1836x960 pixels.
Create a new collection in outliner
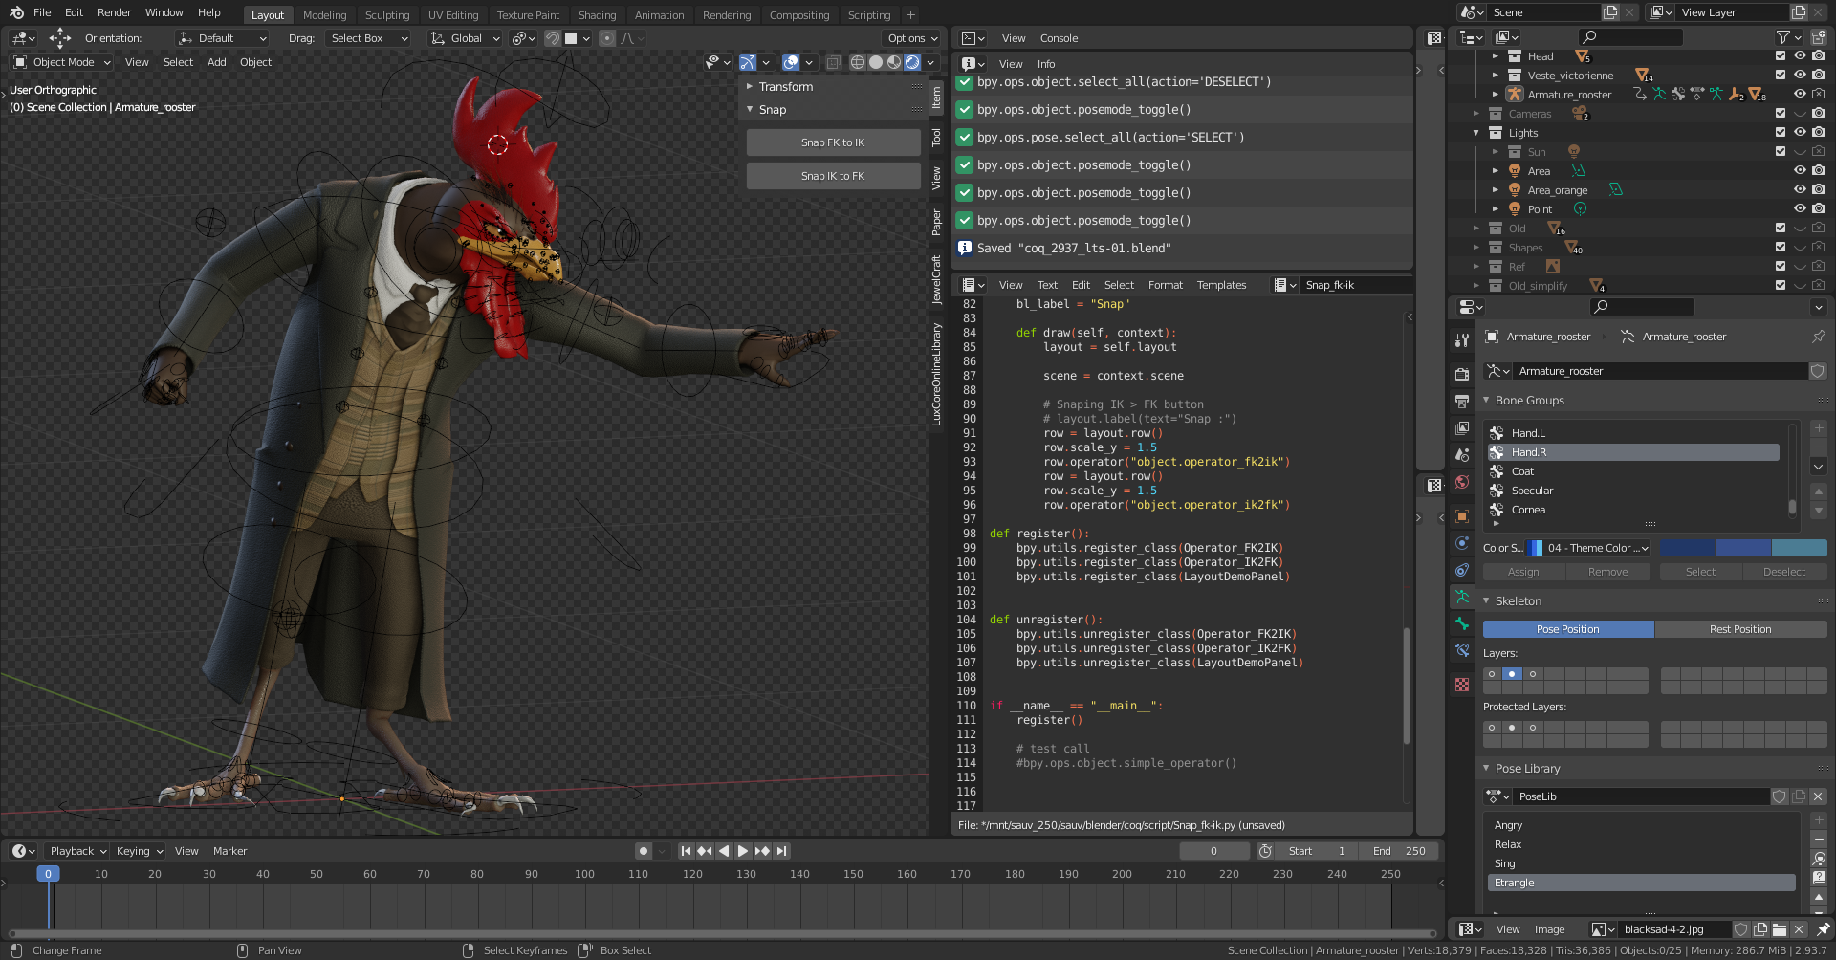tap(1818, 37)
